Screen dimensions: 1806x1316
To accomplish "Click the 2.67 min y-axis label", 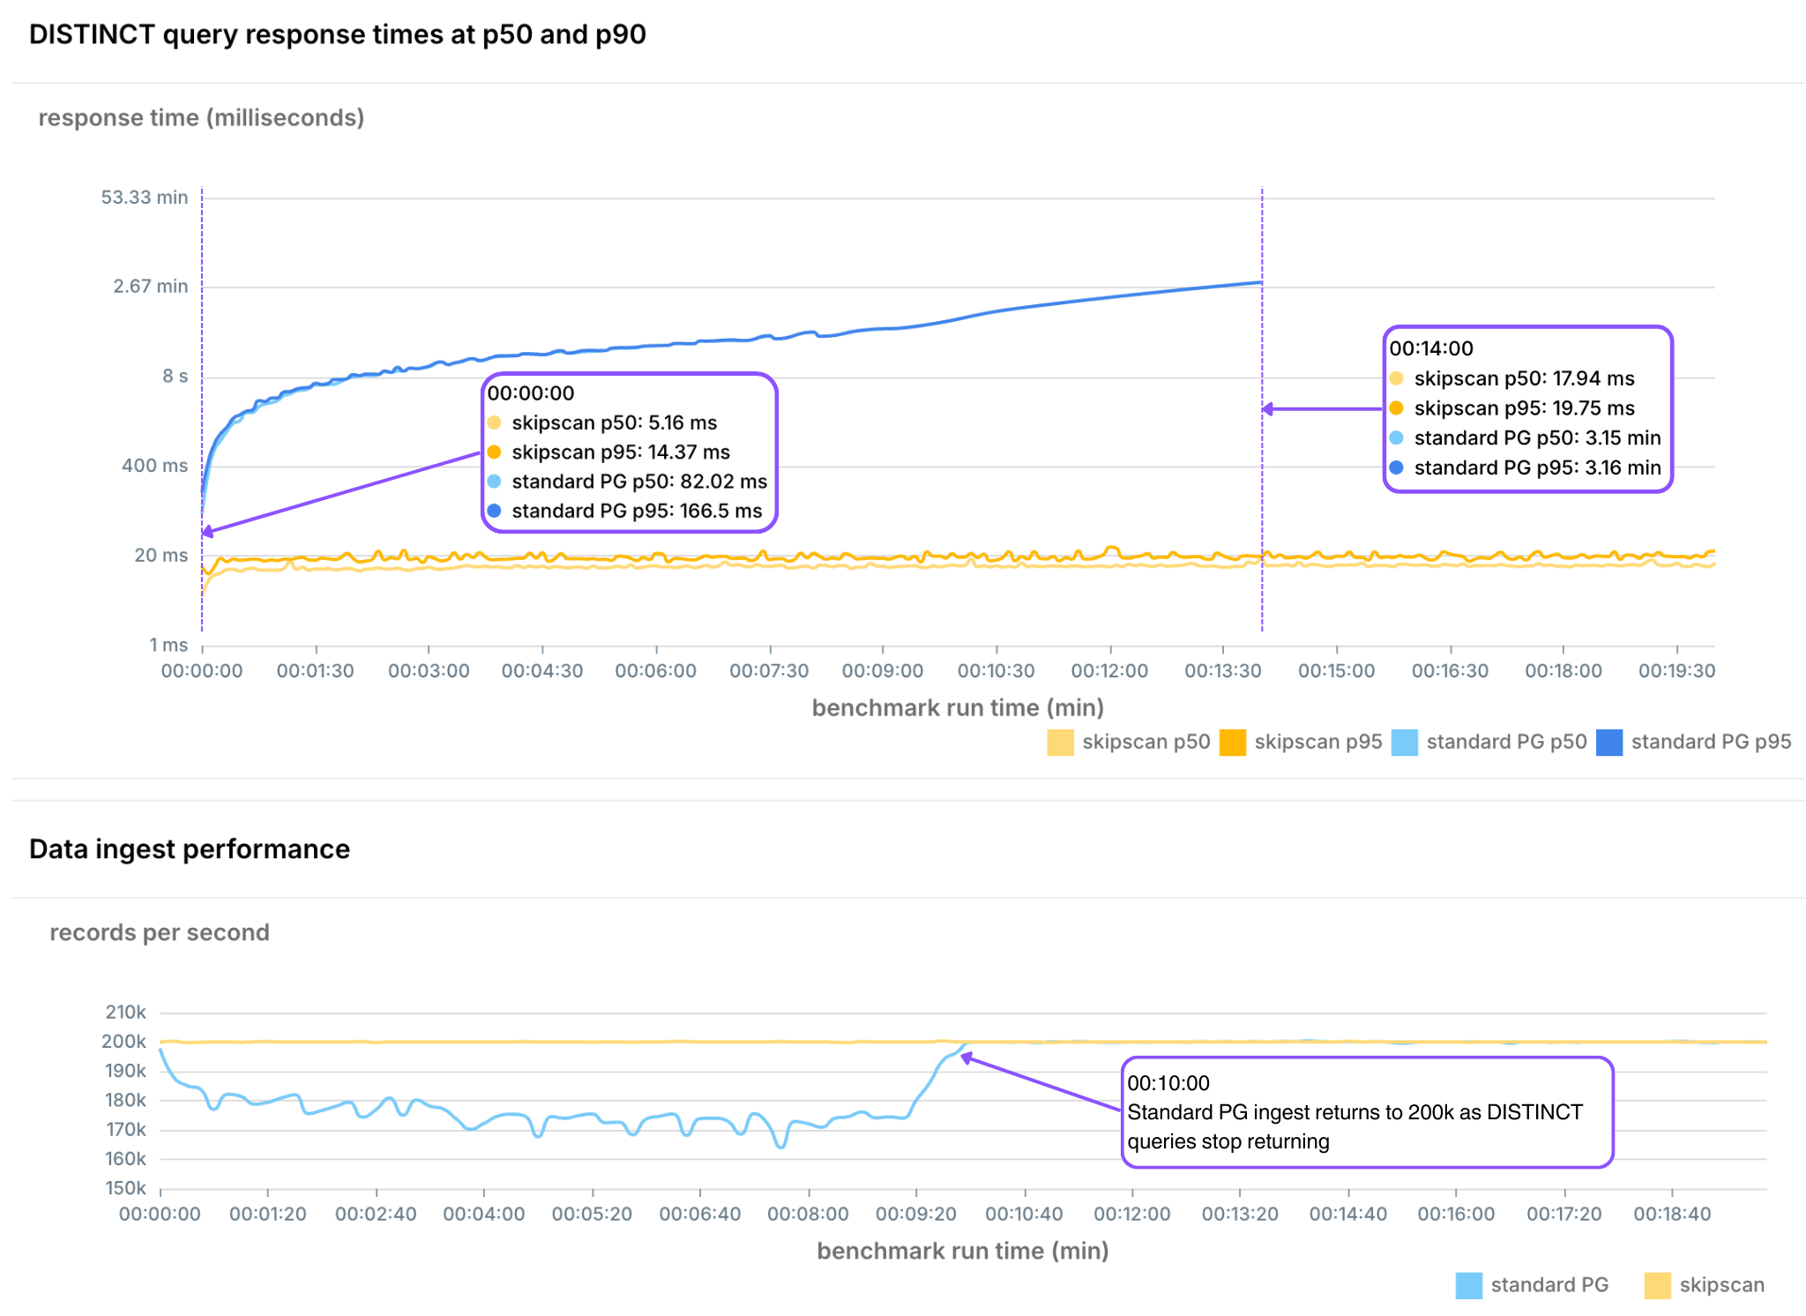I will (150, 286).
